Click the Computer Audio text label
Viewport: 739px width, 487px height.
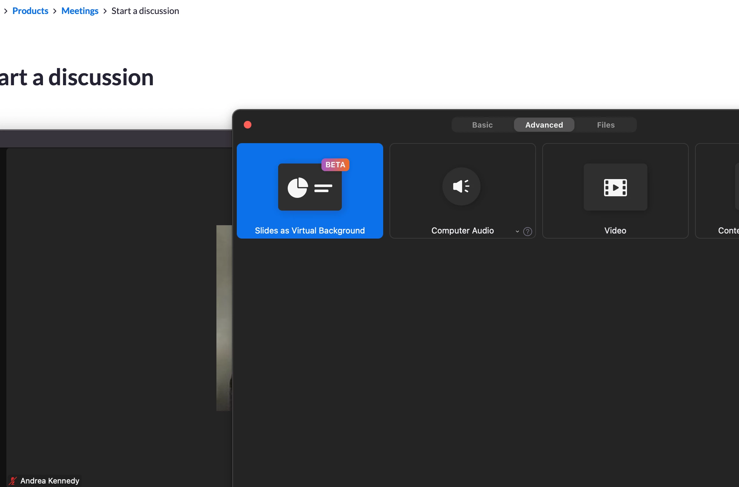coord(462,231)
